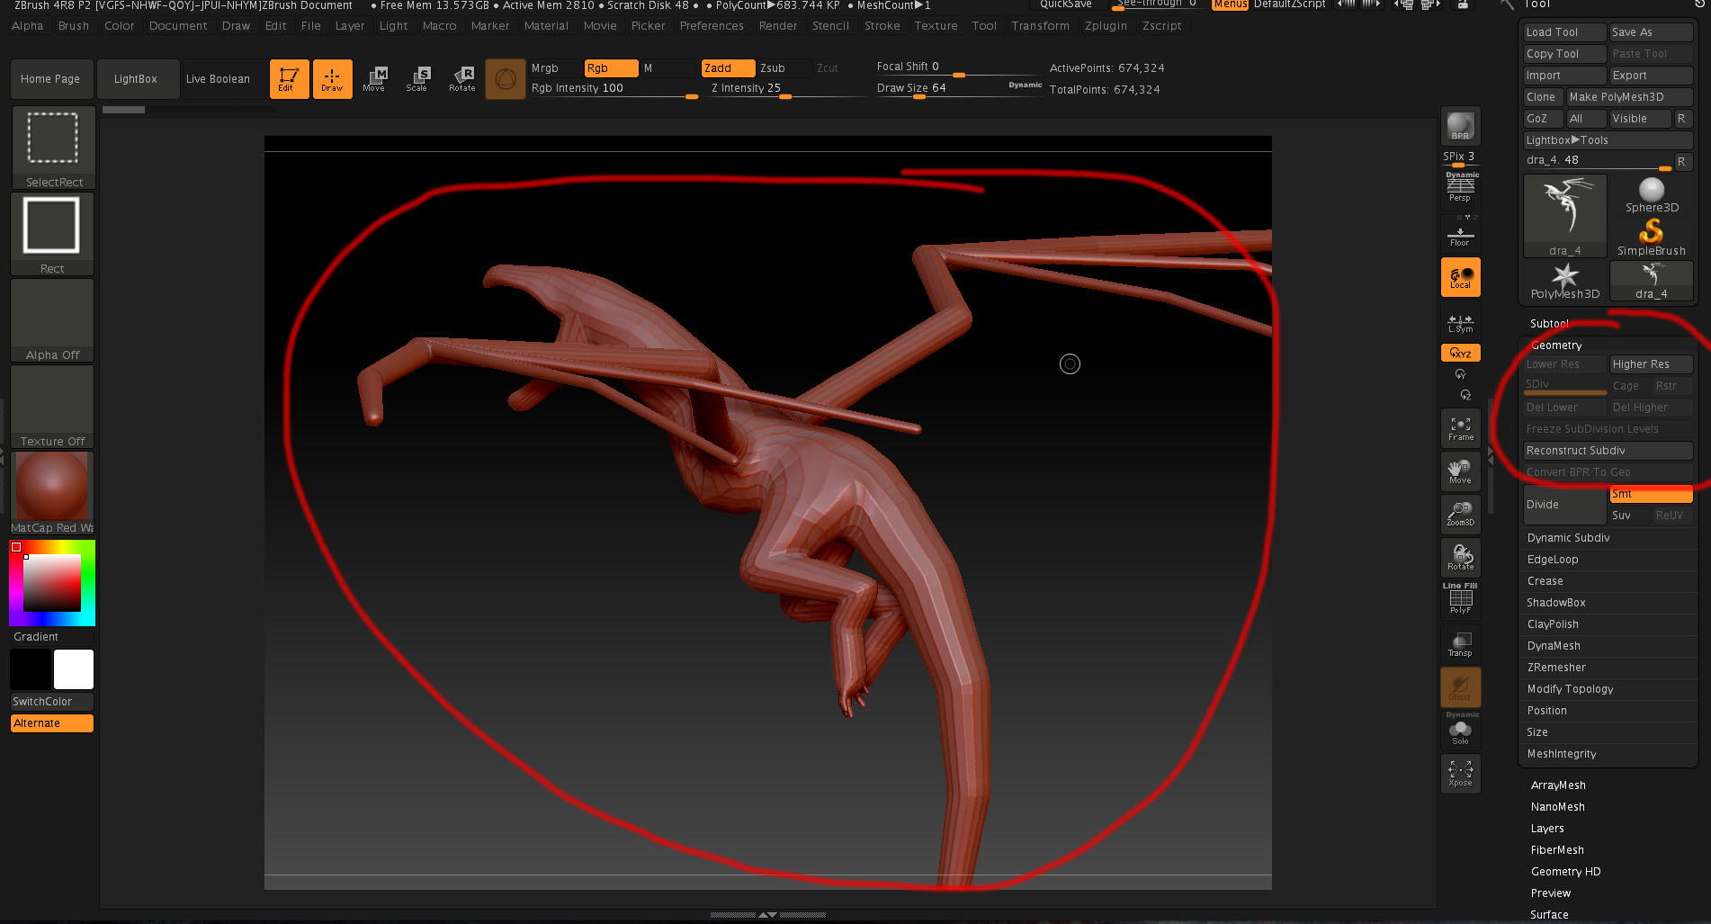Toggle PolyF line fill icon
The image size is (1711, 924).
point(1460,599)
